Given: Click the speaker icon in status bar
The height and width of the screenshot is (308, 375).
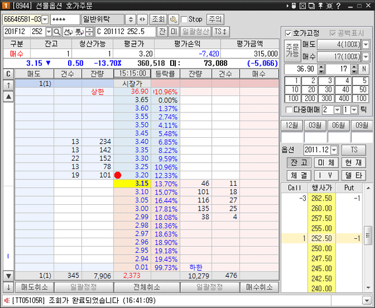Looking at the screenshot, I should click(x=7, y=300).
